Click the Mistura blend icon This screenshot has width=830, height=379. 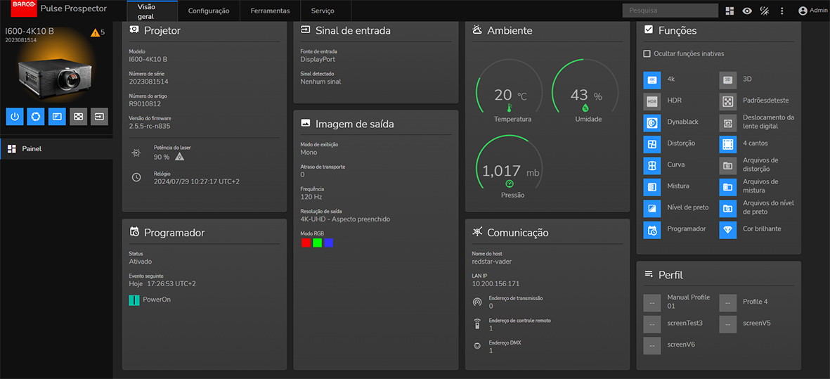click(x=652, y=186)
